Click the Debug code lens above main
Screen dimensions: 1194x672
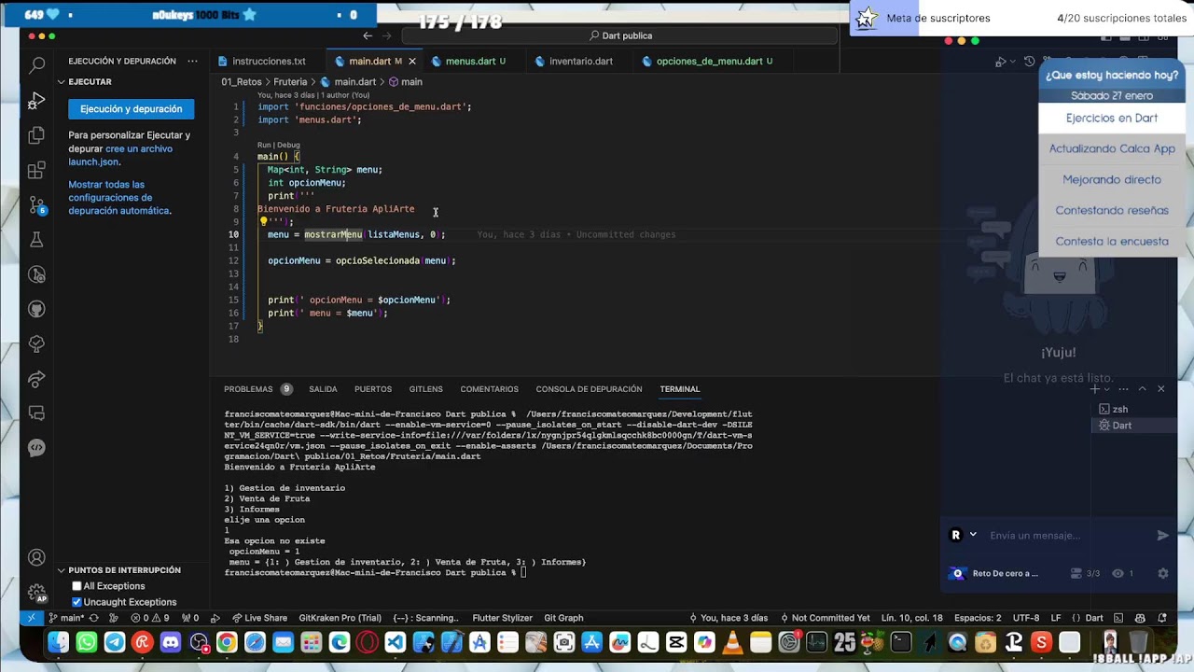pos(288,145)
